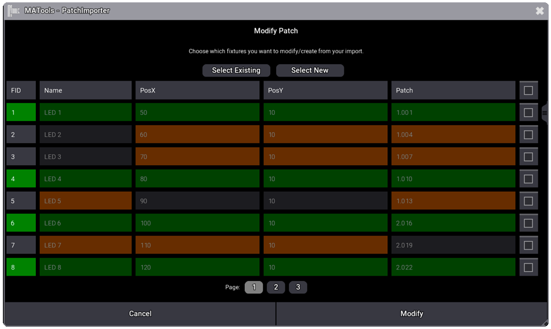Check the box for LED 5 row

[528, 201]
